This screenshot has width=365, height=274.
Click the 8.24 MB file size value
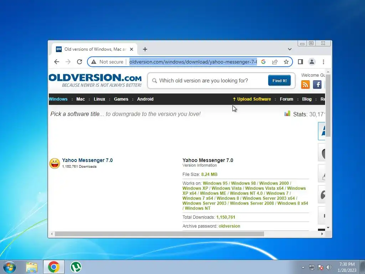(209, 174)
